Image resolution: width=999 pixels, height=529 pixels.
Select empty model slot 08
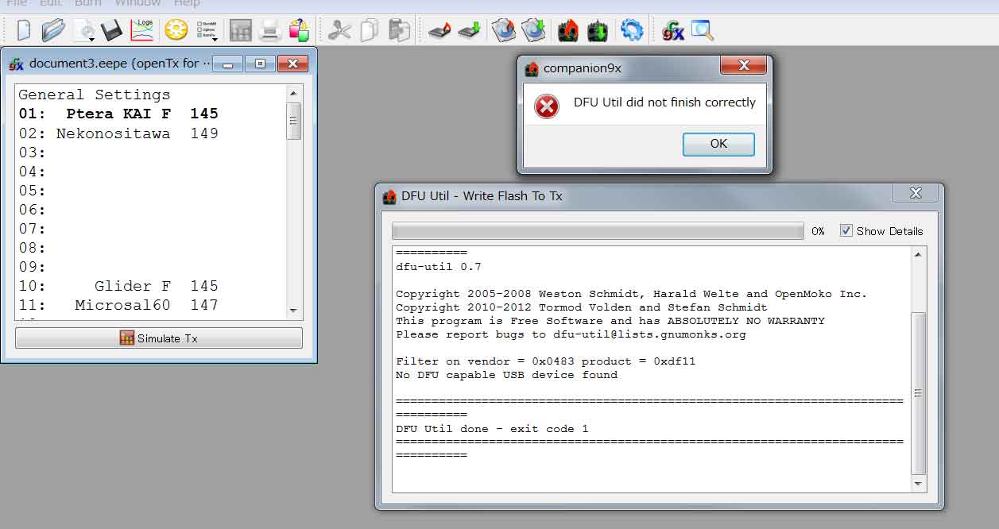coord(151,248)
